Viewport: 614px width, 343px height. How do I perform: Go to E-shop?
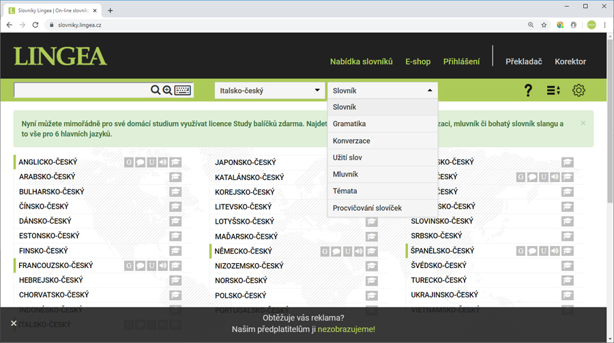(418, 61)
